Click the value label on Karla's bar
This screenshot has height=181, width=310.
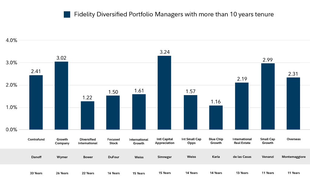tap(216, 102)
